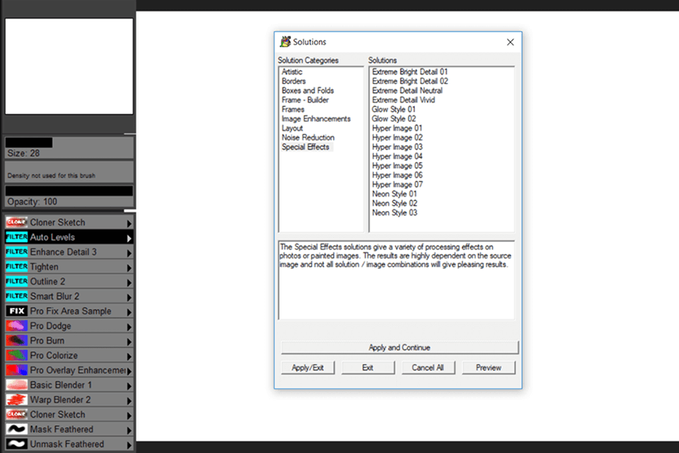Click the Exit button in Solutions
This screenshot has width=679, height=453.
[368, 367]
